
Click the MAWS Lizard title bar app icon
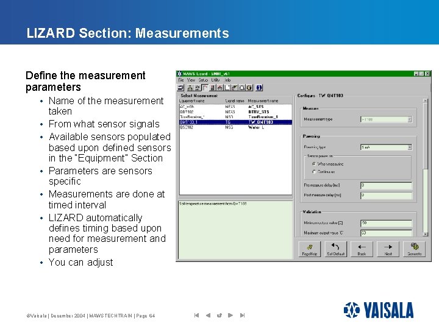coord(180,74)
